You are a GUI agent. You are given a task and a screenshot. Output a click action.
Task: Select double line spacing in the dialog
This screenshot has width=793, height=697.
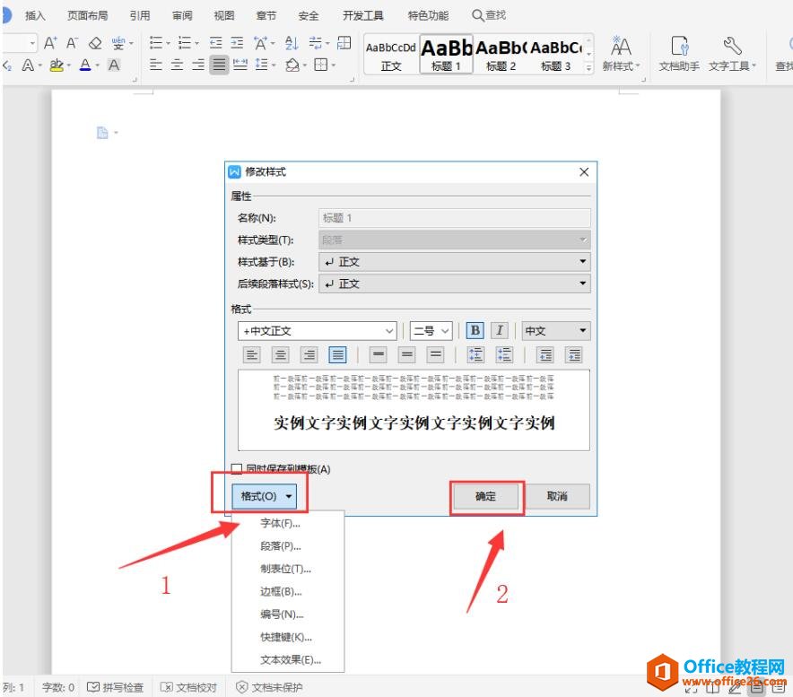point(435,355)
